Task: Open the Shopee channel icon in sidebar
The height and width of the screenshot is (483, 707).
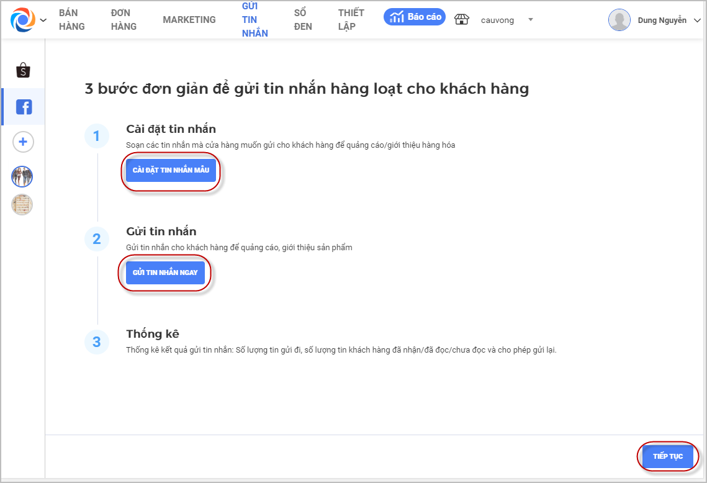Action: click(x=23, y=70)
